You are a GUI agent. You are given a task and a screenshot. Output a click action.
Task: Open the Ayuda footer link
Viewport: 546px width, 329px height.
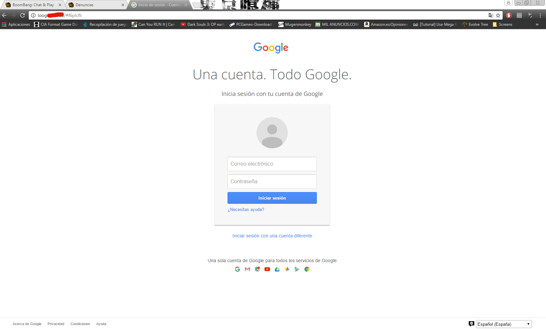coord(101,324)
